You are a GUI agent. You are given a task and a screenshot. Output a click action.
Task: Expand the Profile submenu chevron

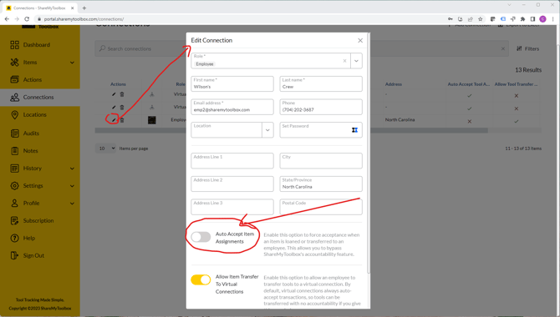coord(72,204)
